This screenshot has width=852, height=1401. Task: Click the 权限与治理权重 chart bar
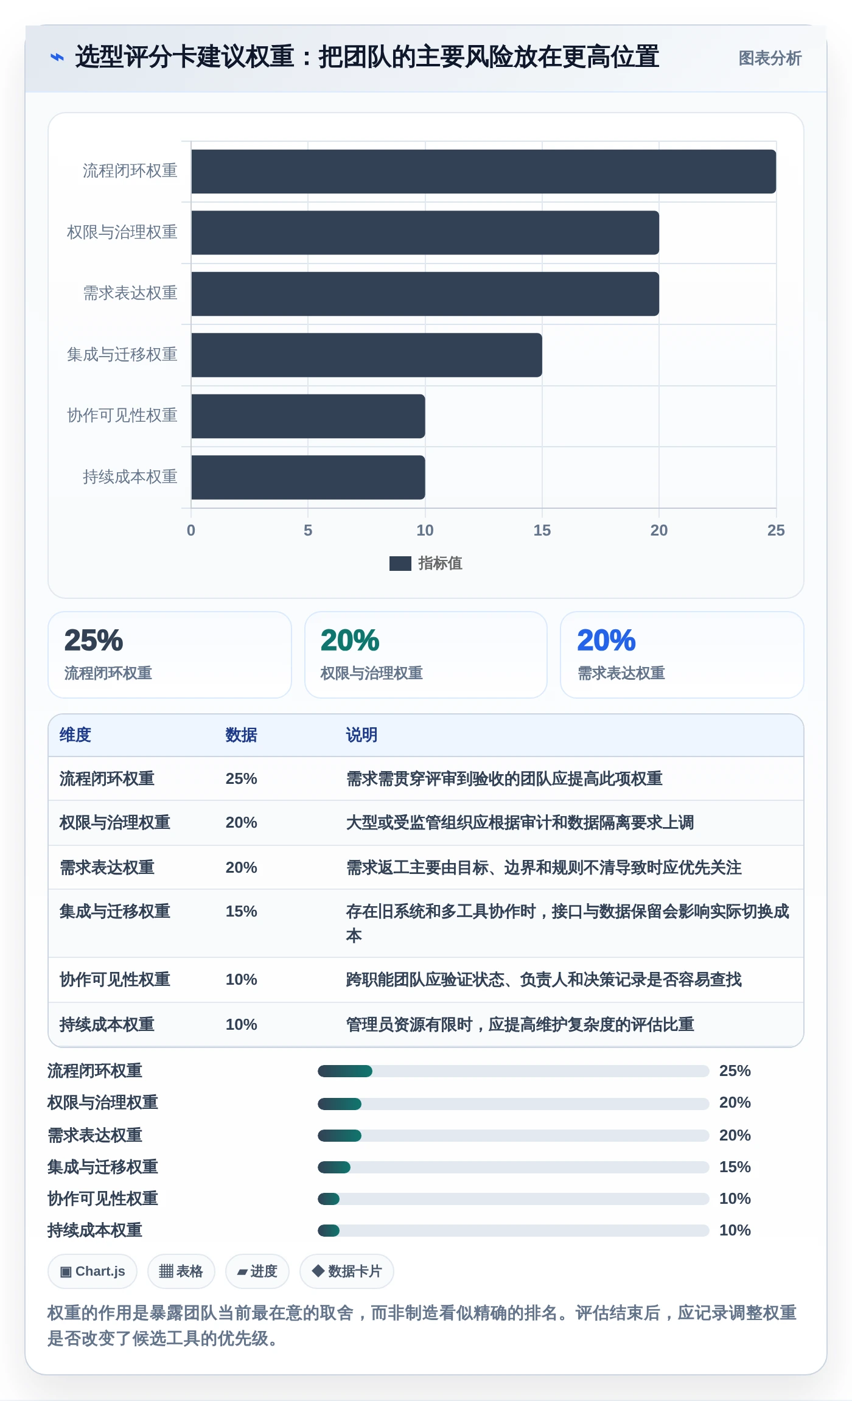(425, 232)
